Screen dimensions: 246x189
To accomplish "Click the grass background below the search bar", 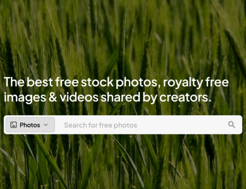I will point(123,162).
